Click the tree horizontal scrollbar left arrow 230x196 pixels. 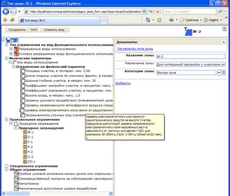[4, 193]
